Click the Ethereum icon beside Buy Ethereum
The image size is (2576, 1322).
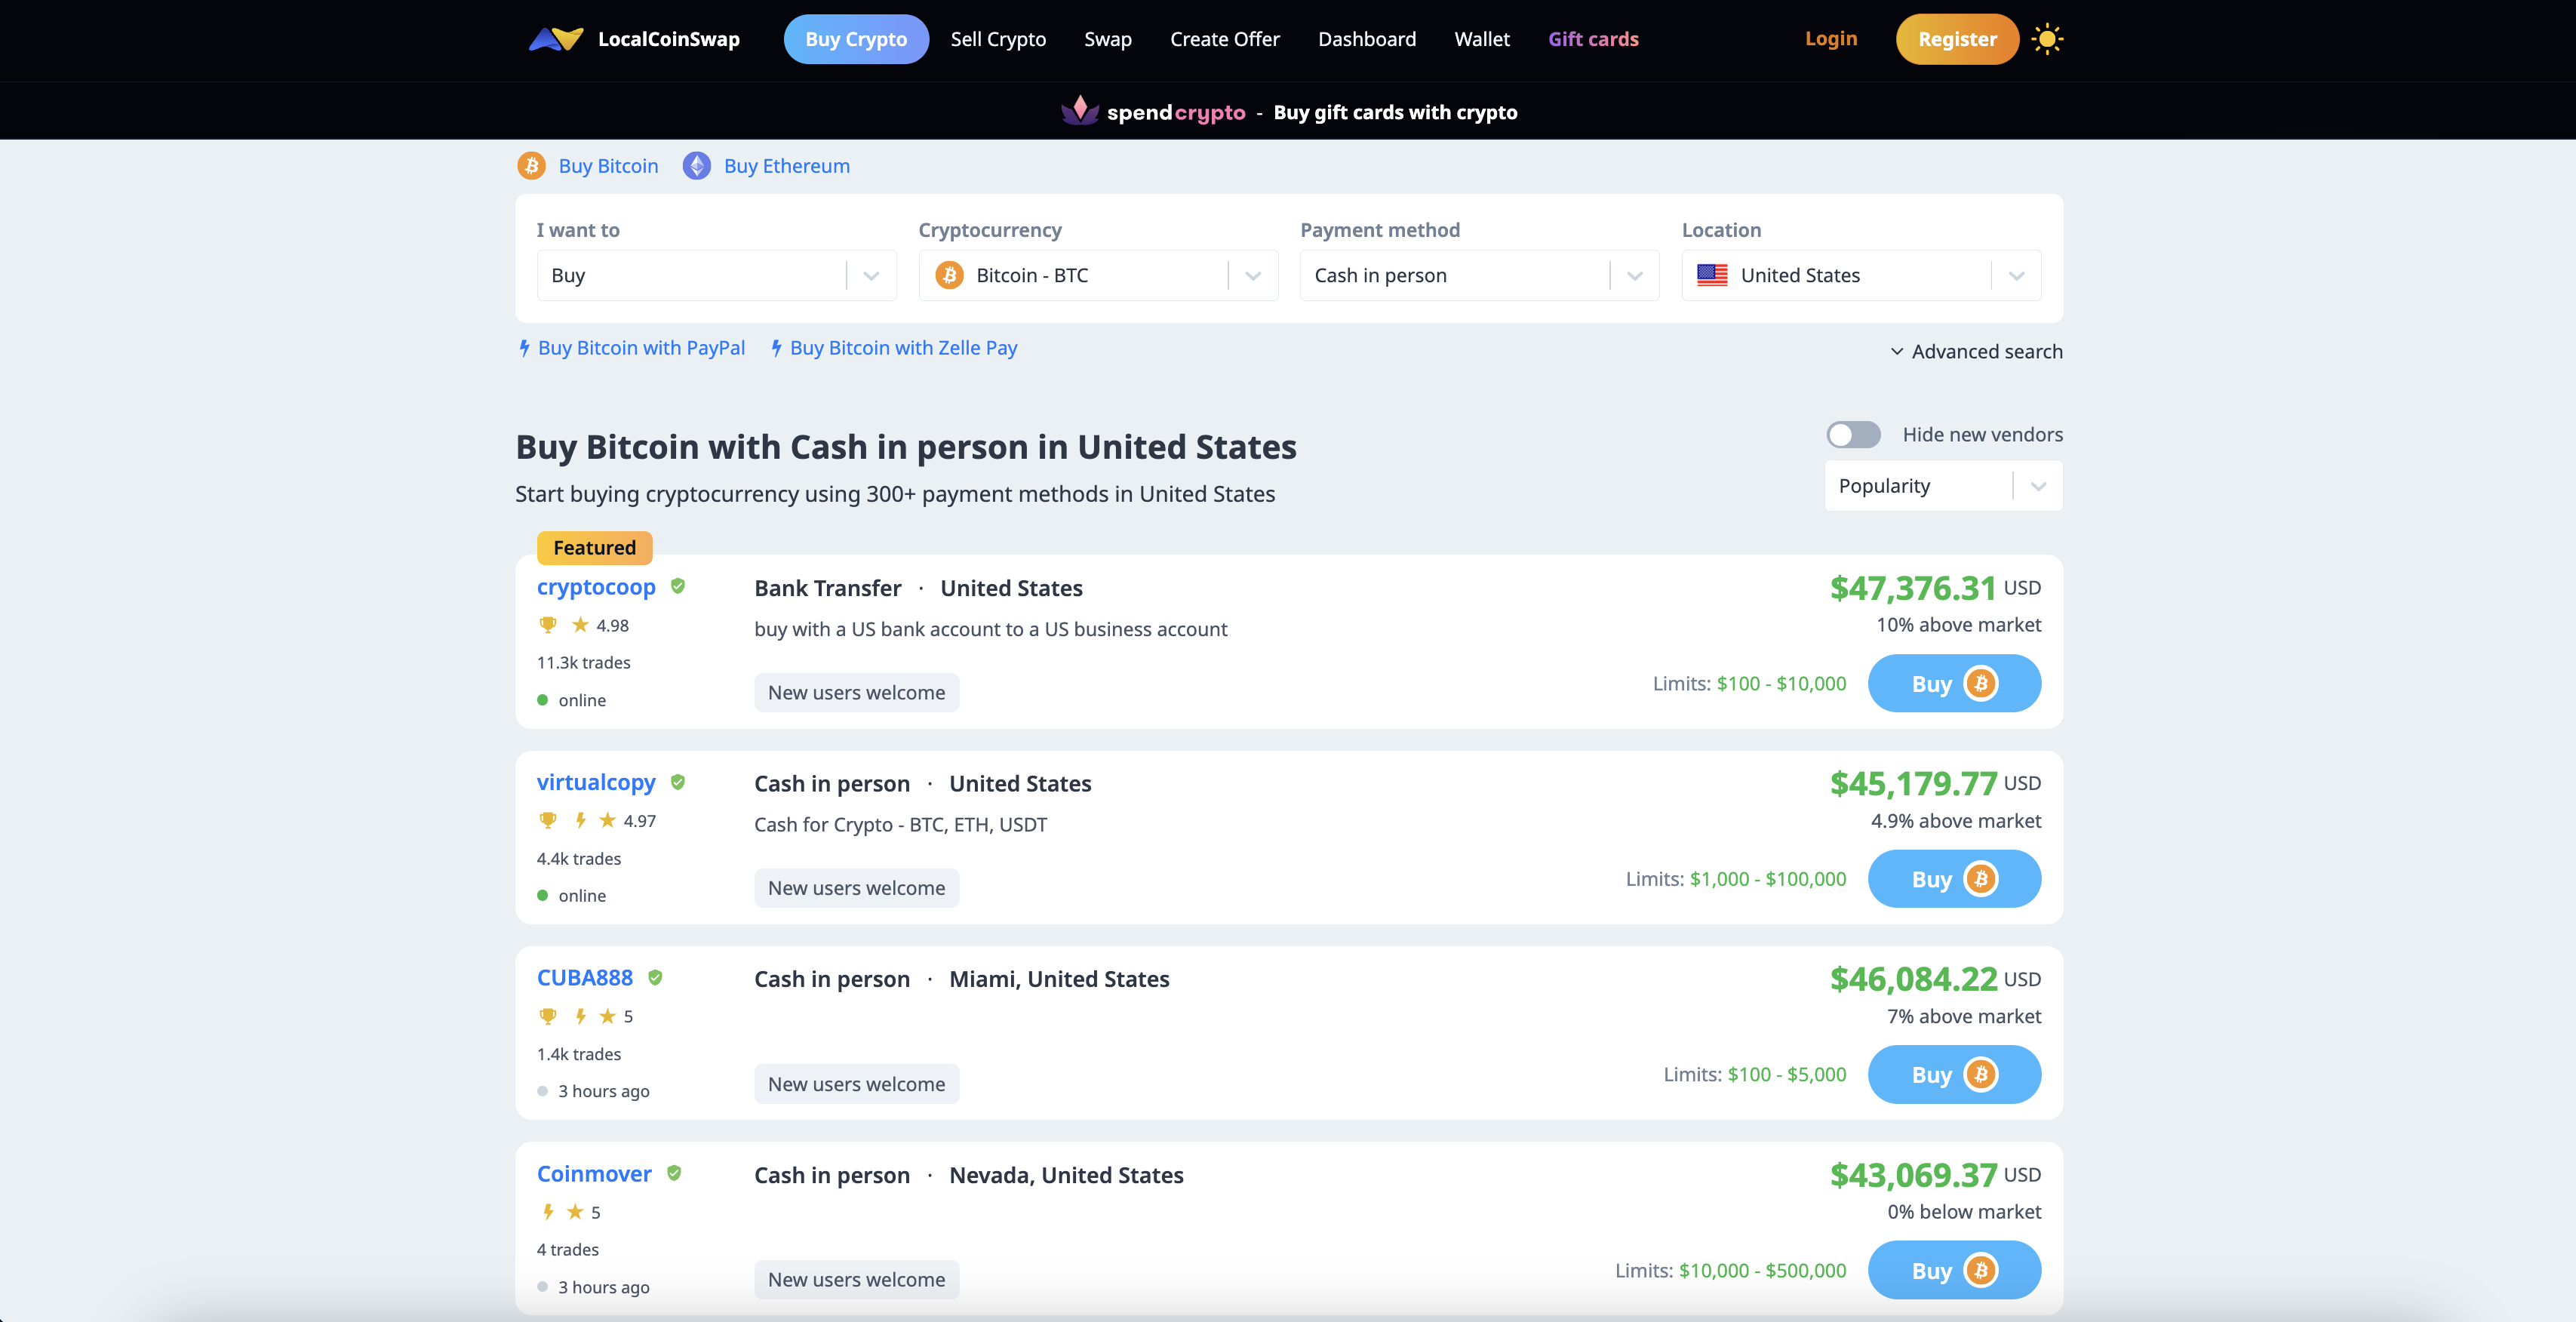pyautogui.click(x=697, y=166)
